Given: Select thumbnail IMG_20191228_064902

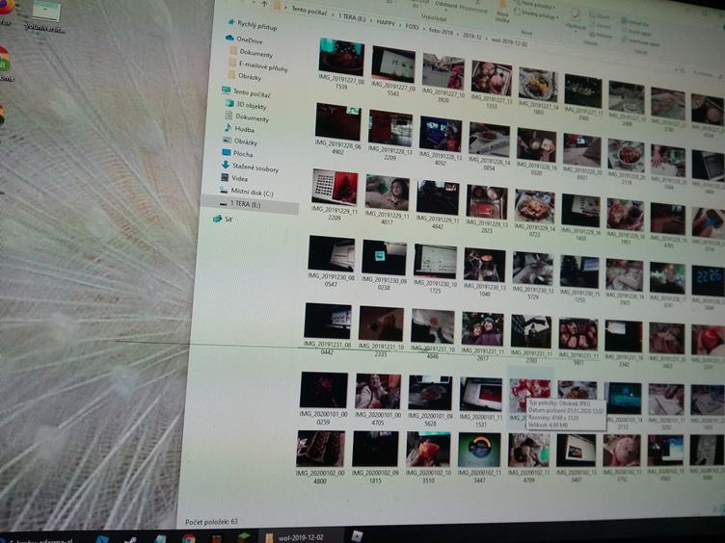Looking at the screenshot, I should click(x=337, y=129).
